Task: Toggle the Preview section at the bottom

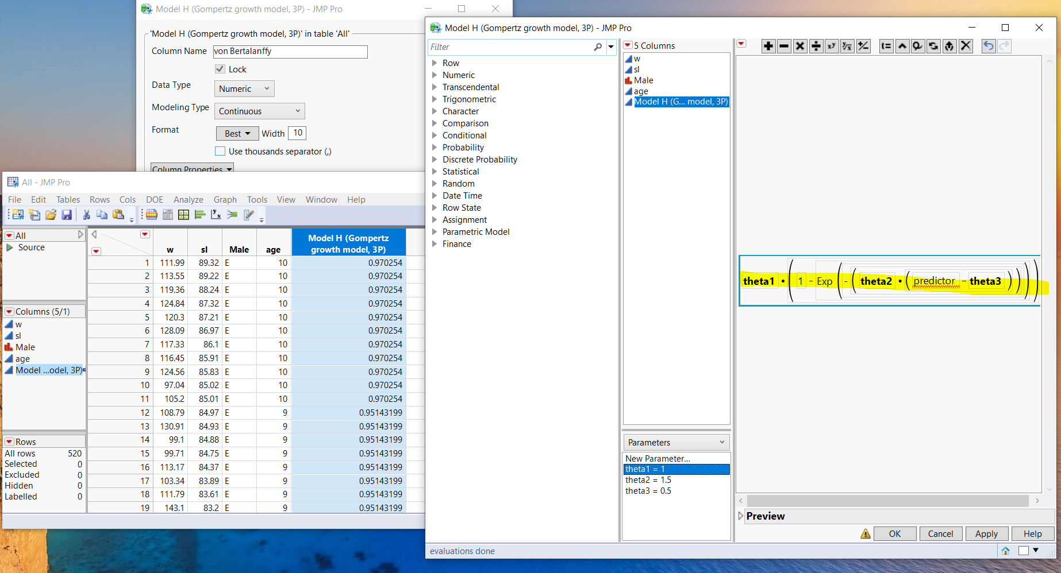Action: tap(741, 516)
